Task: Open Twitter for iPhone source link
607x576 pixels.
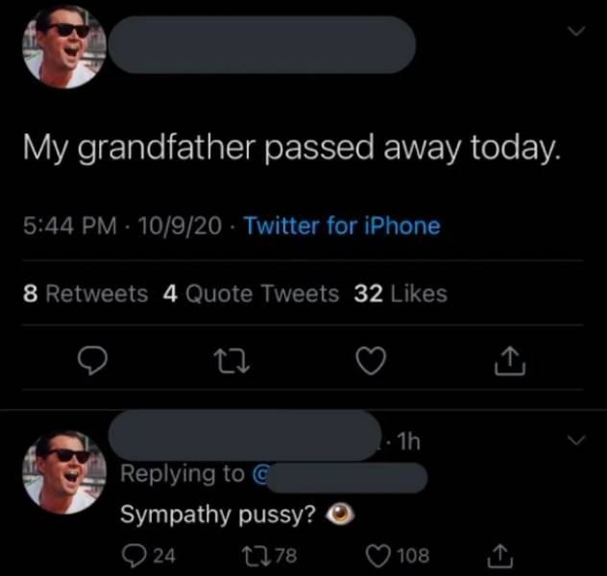Action: pos(342,227)
